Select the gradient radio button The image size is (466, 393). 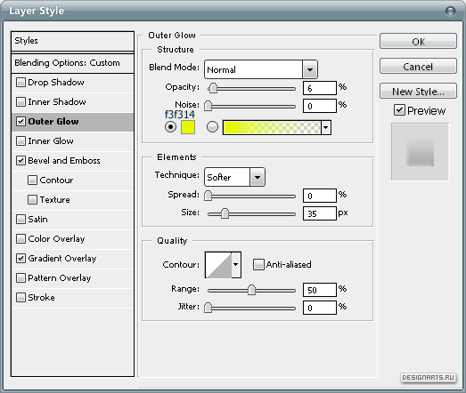point(212,127)
